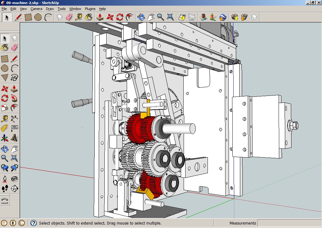The width and height of the screenshot is (322, 228).
Task: Click Get Models box with down arrow
Action: pos(234,17)
